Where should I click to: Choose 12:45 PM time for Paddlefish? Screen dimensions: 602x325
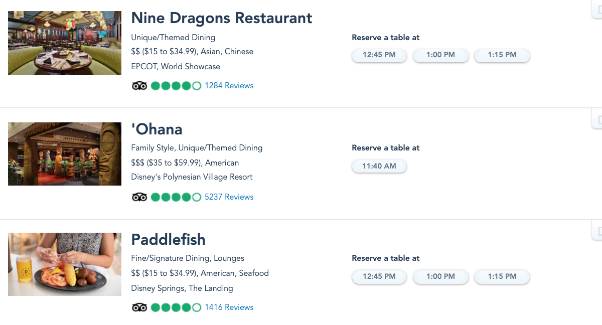click(x=379, y=276)
